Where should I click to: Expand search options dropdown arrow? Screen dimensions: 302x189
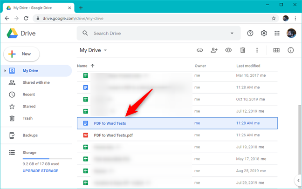(232, 34)
